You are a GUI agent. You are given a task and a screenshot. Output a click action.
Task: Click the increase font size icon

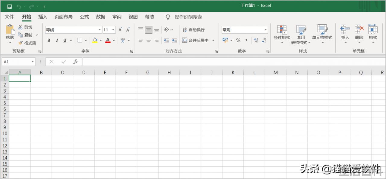120,30
